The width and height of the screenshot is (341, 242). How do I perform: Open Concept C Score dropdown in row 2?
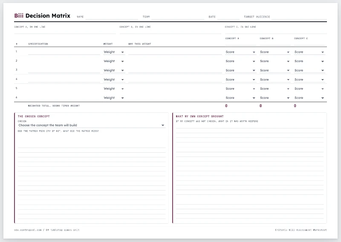[309, 61]
